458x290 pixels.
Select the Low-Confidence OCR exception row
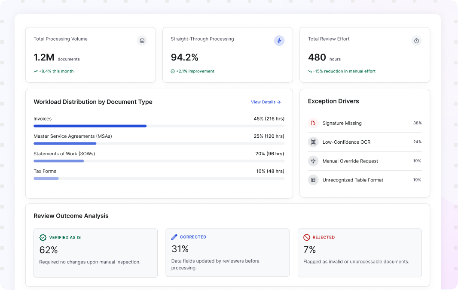pyautogui.click(x=365, y=142)
